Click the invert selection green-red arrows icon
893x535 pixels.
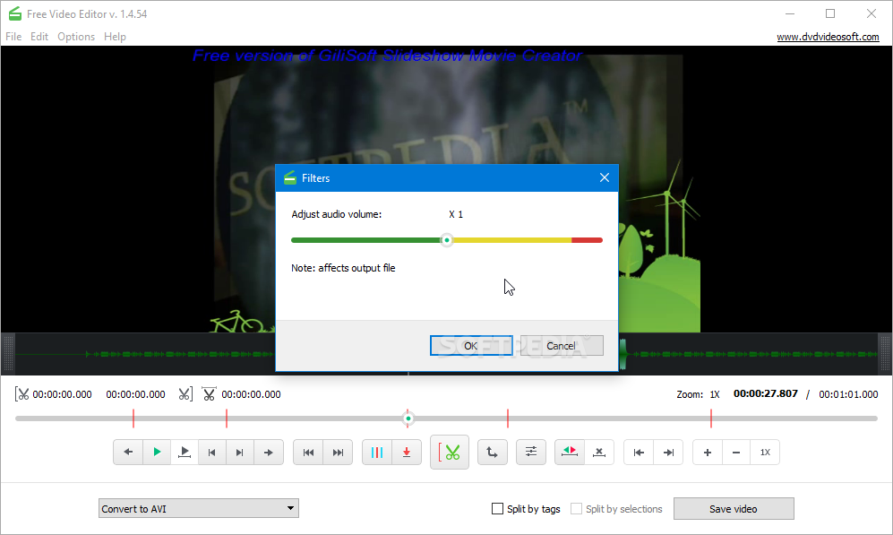point(570,453)
